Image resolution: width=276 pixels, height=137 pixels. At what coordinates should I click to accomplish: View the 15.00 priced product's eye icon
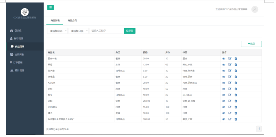[224, 107]
